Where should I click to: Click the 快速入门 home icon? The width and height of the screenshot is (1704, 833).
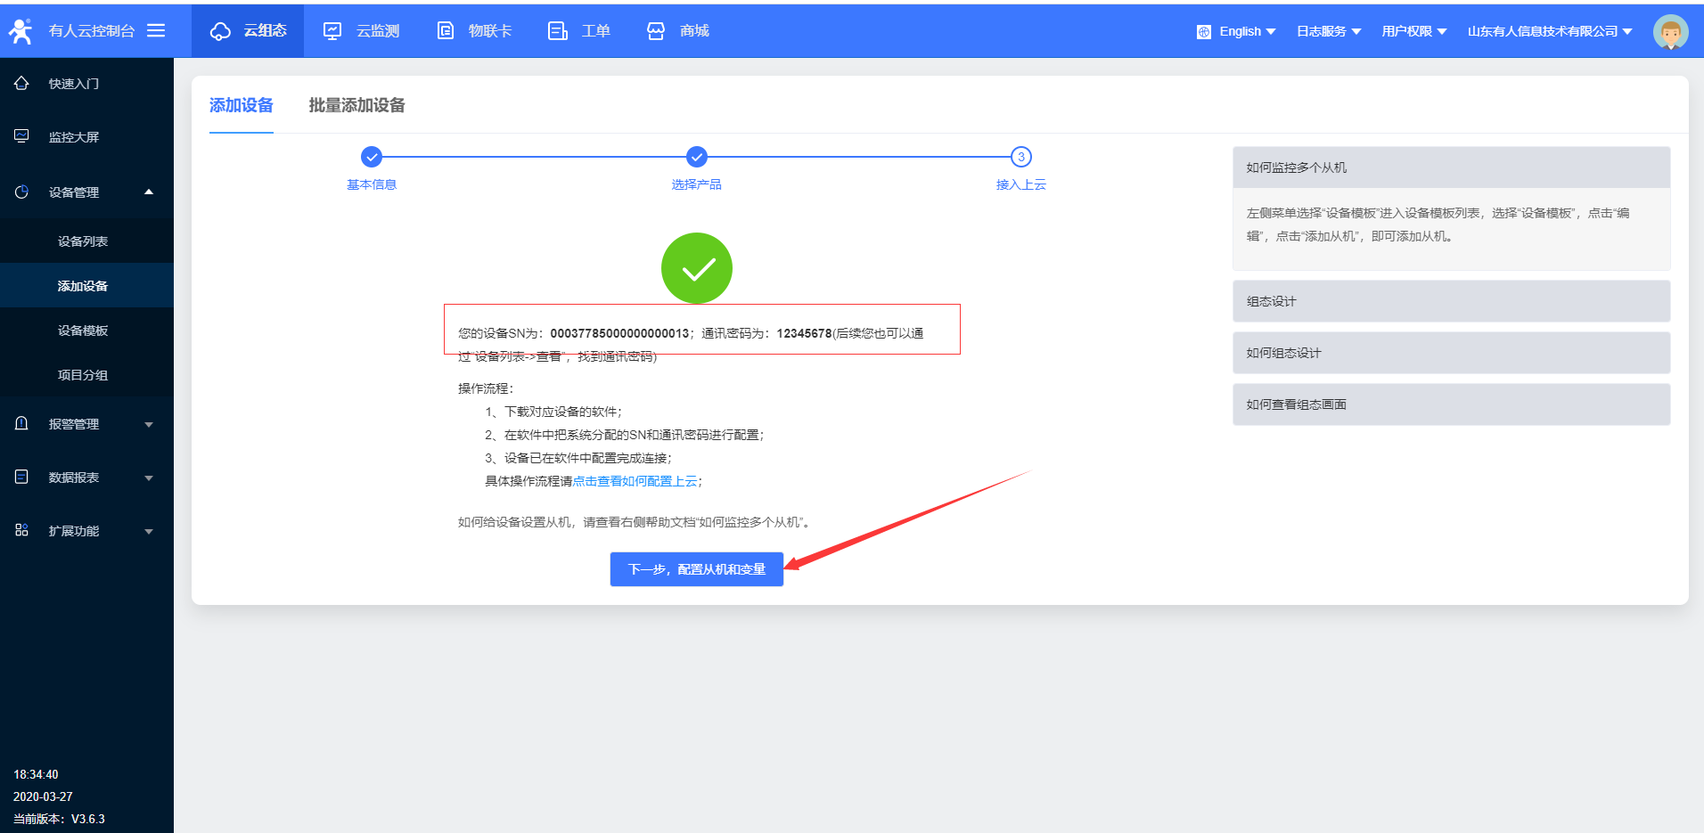pos(22,84)
